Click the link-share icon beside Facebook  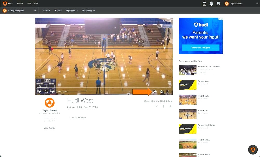coord(170,106)
